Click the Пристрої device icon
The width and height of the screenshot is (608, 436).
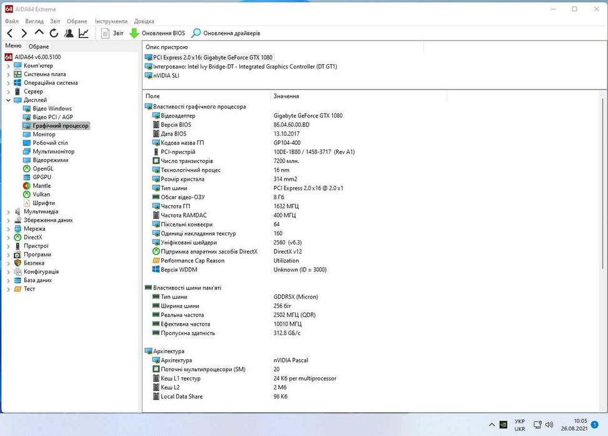click(17, 246)
